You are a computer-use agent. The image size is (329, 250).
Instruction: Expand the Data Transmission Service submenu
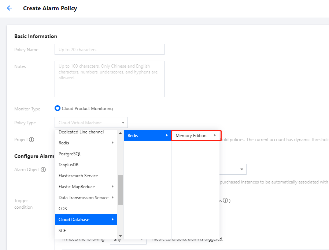86,198
